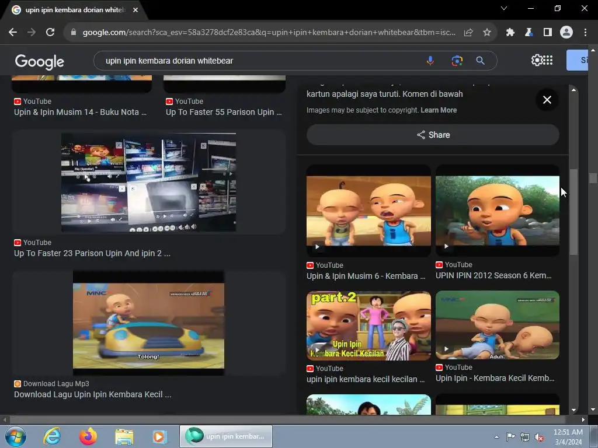Click the magnifier search button
The width and height of the screenshot is (598, 448).
click(481, 61)
